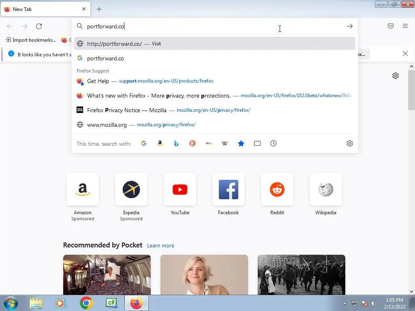Click Import bookmarks toolbar button
Screen dimensions: 415x311
(31, 40)
